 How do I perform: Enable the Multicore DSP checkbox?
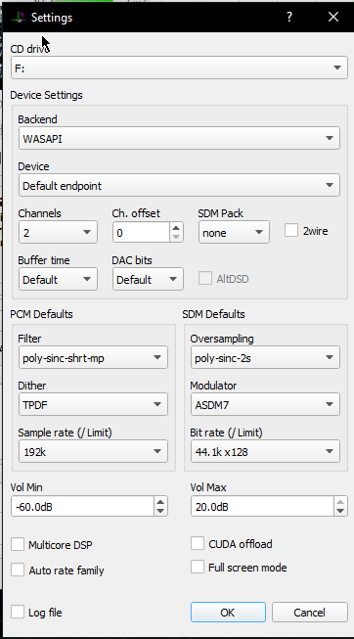pos(18,544)
